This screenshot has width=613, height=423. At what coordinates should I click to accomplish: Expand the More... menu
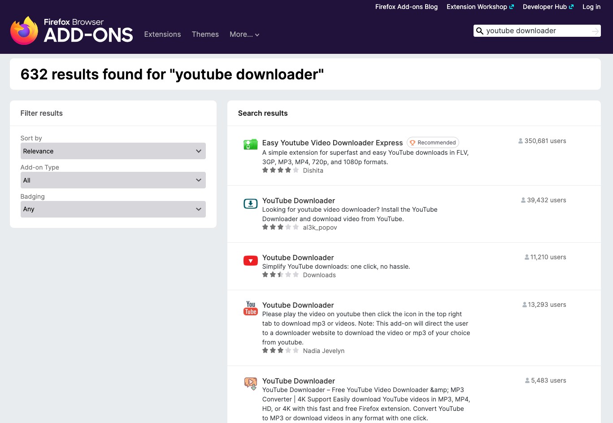244,35
